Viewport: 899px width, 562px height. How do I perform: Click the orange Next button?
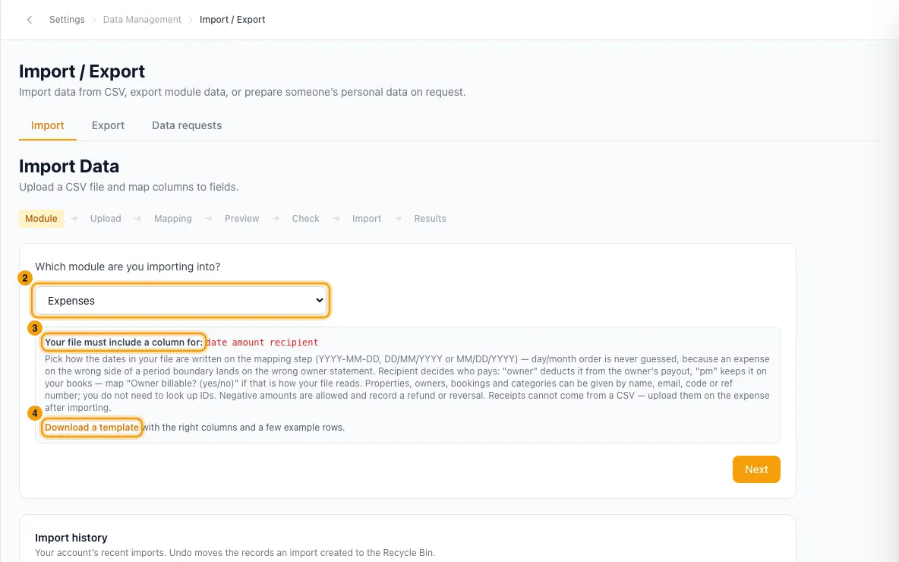point(756,469)
